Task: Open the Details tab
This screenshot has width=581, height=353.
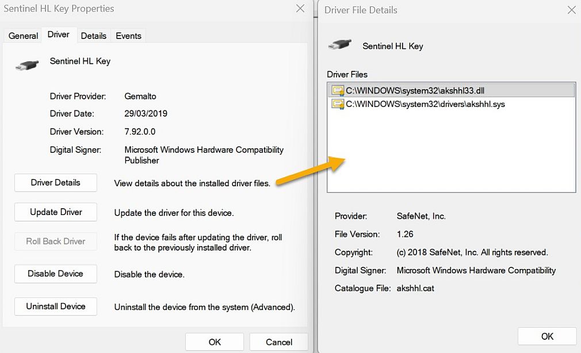Action: (x=93, y=36)
